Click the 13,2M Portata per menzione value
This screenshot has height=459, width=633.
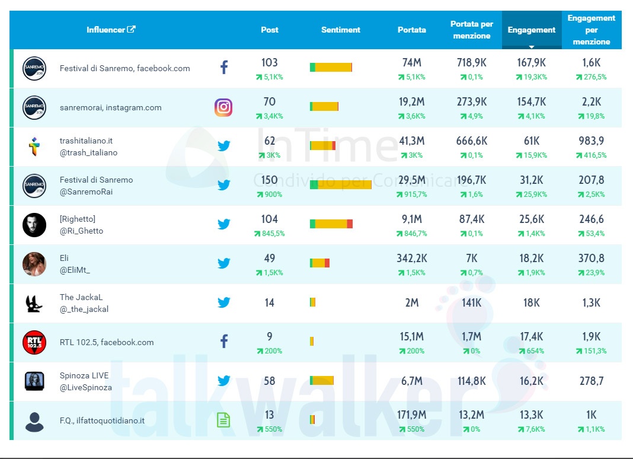tap(472, 415)
